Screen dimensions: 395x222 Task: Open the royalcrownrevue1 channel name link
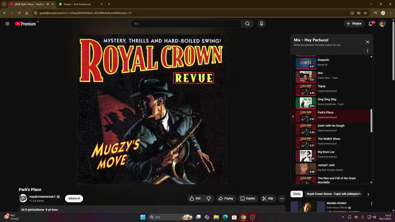42,197
